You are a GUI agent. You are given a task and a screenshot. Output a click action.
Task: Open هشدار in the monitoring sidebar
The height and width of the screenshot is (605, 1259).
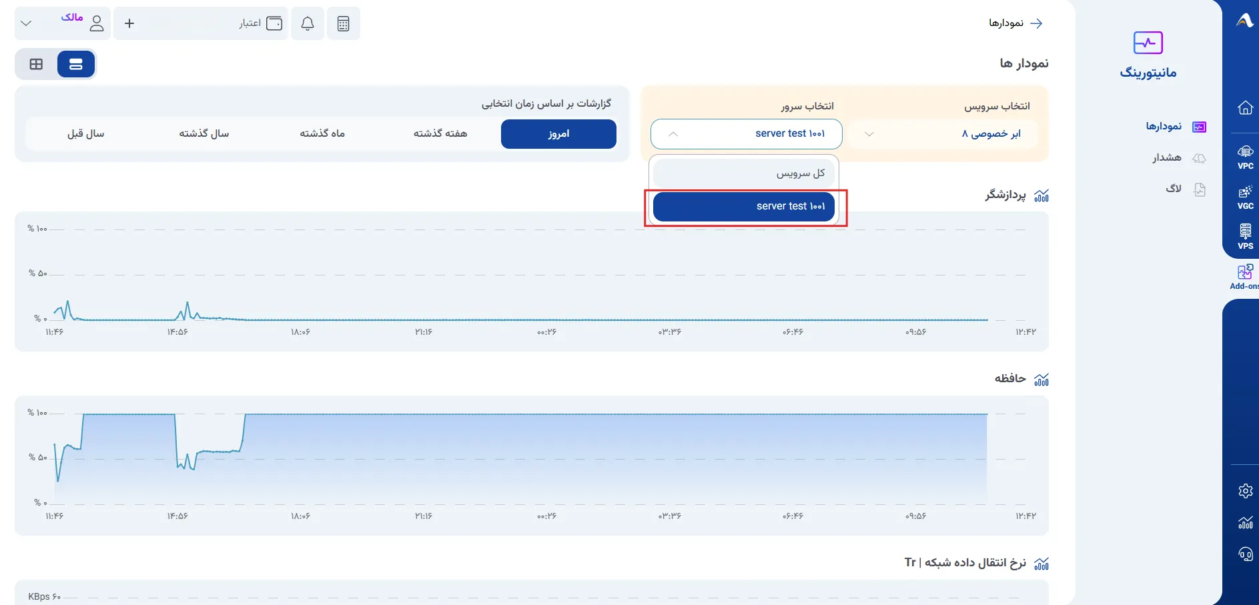click(x=1179, y=157)
